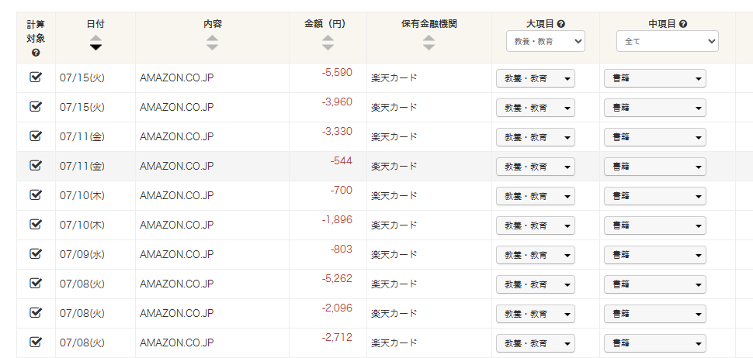Click the 内容 column header label
This screenshot has height=358, width=753.
(x=212, y=24)
